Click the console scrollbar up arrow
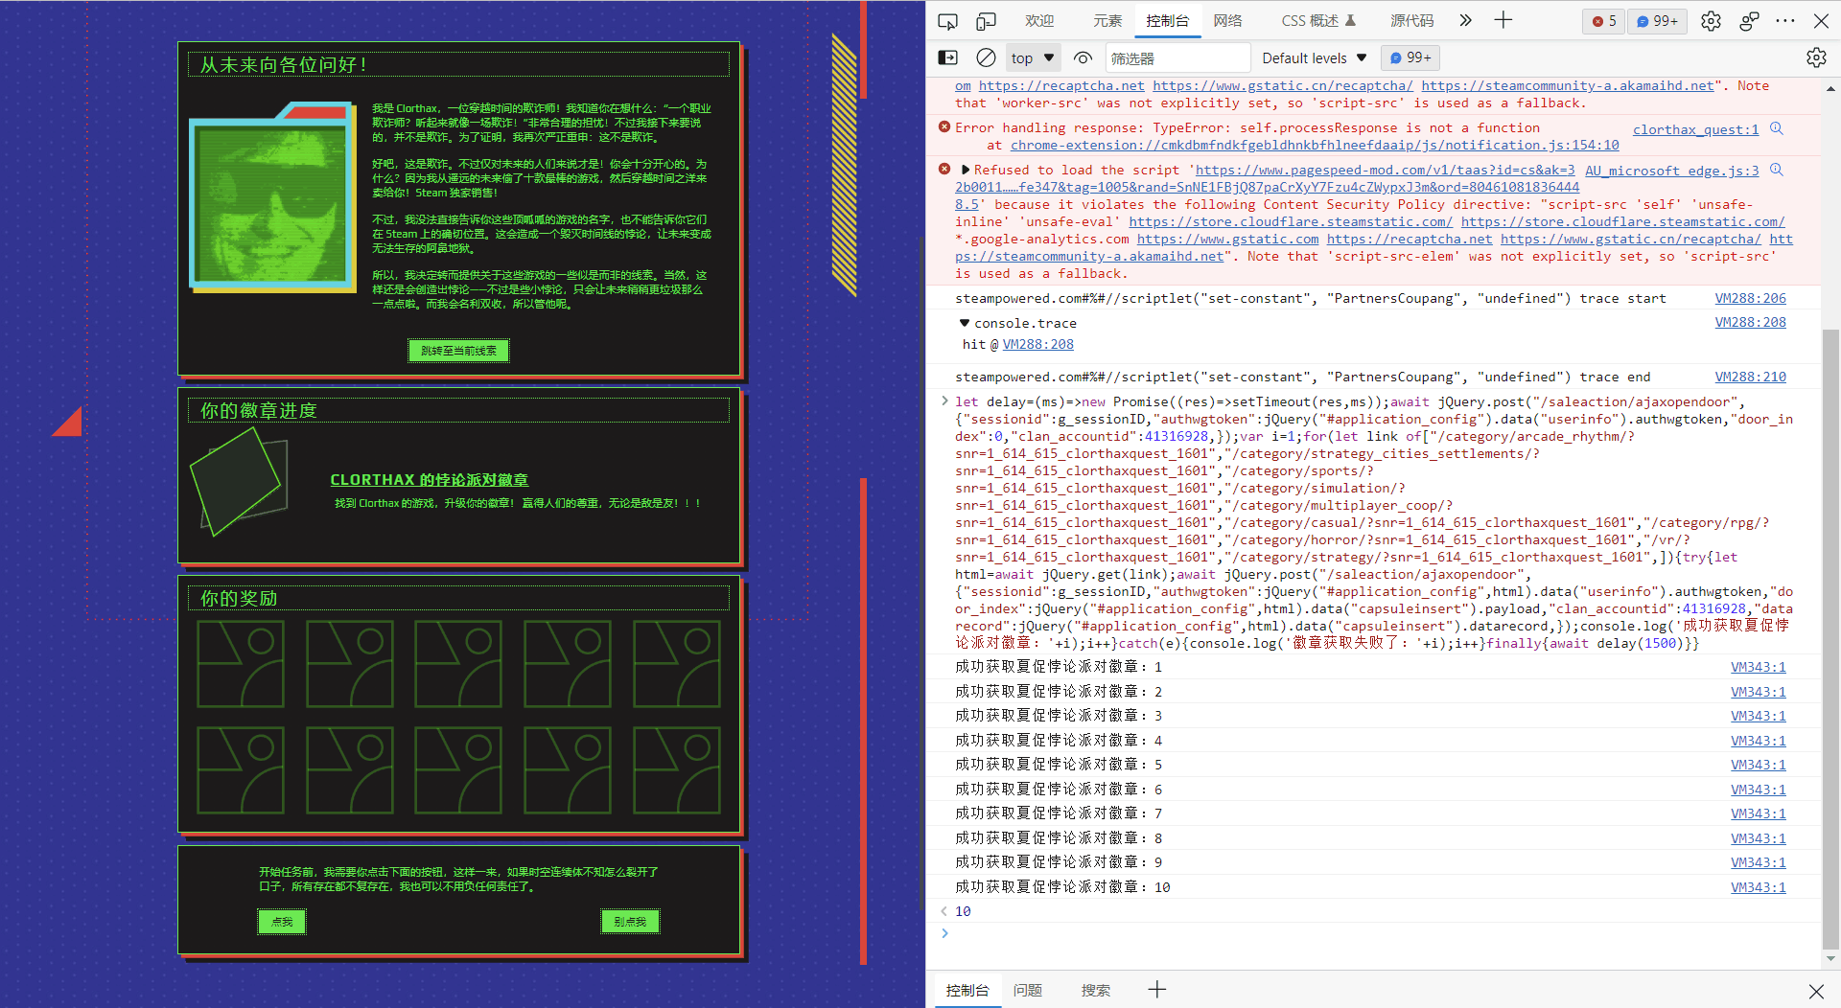Image resolution: width=1841 pixels, height=1008 pixels. 1830,88
